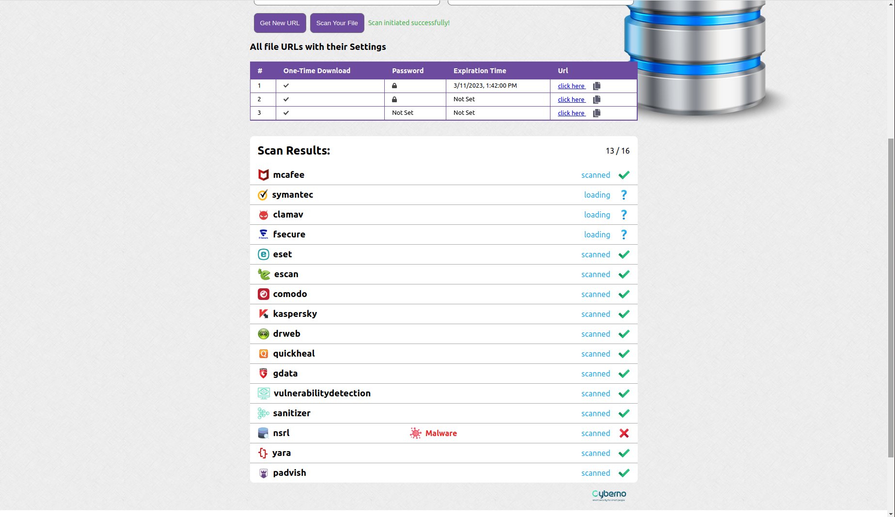
Task: Click the one-time download checkmark in row 2
Action: pos(286,99)
